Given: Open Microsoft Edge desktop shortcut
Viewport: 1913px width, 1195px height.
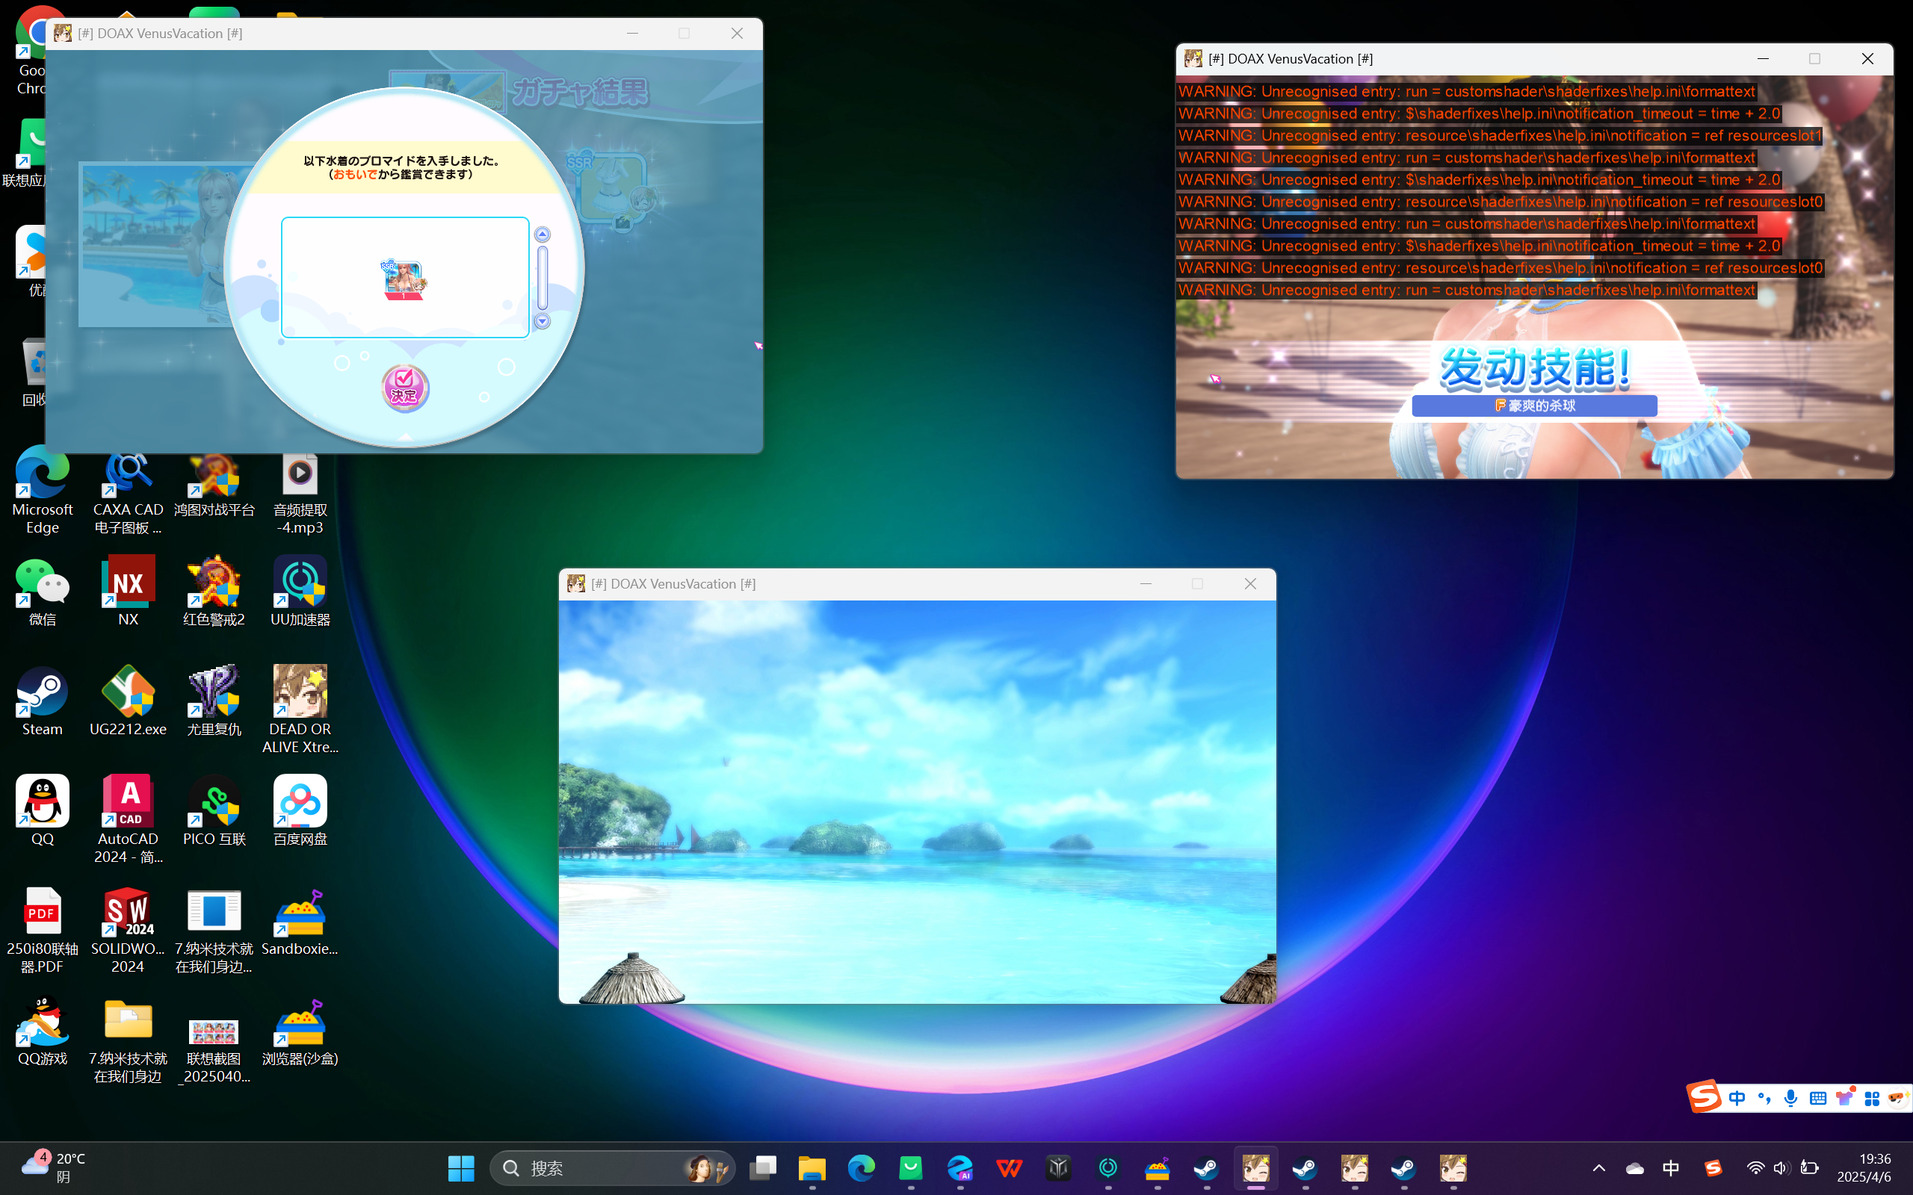Looking at the screenshot, I should [42, 491].
